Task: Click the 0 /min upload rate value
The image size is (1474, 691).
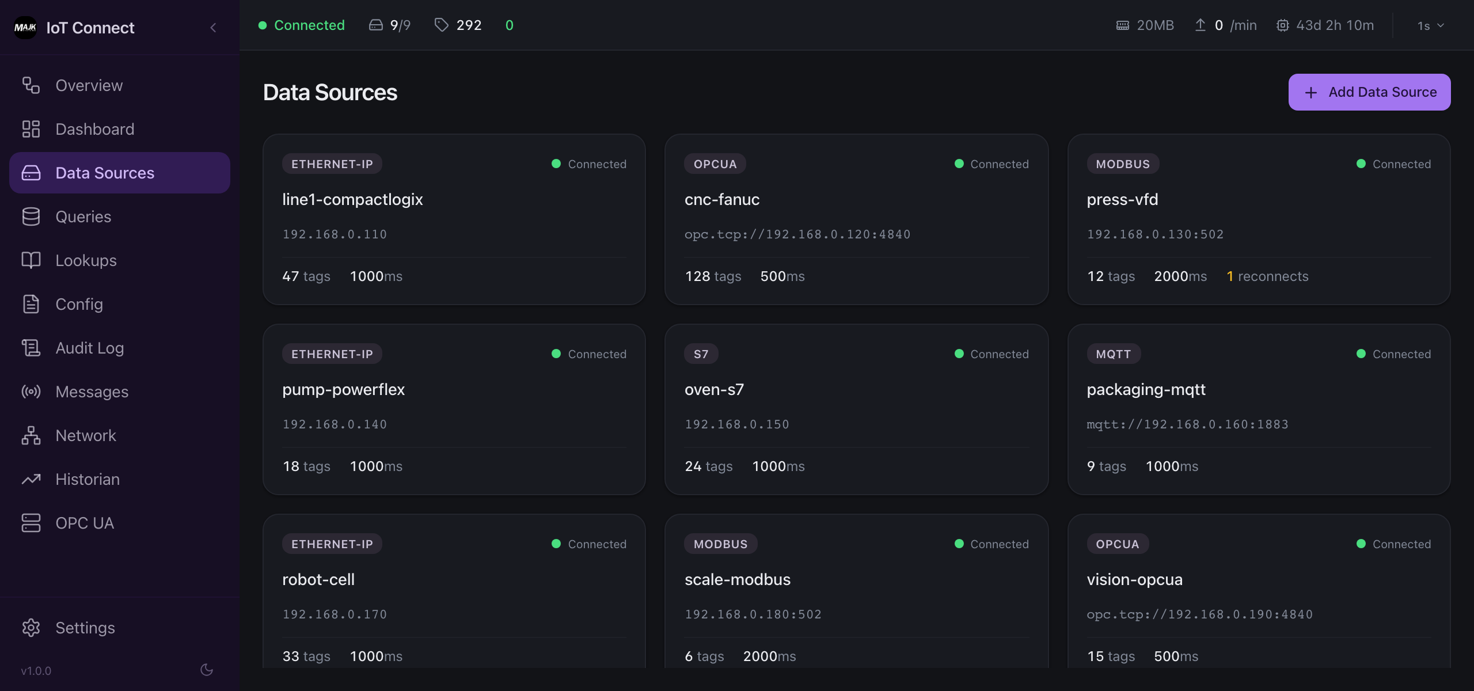Action: point(1236,25)
